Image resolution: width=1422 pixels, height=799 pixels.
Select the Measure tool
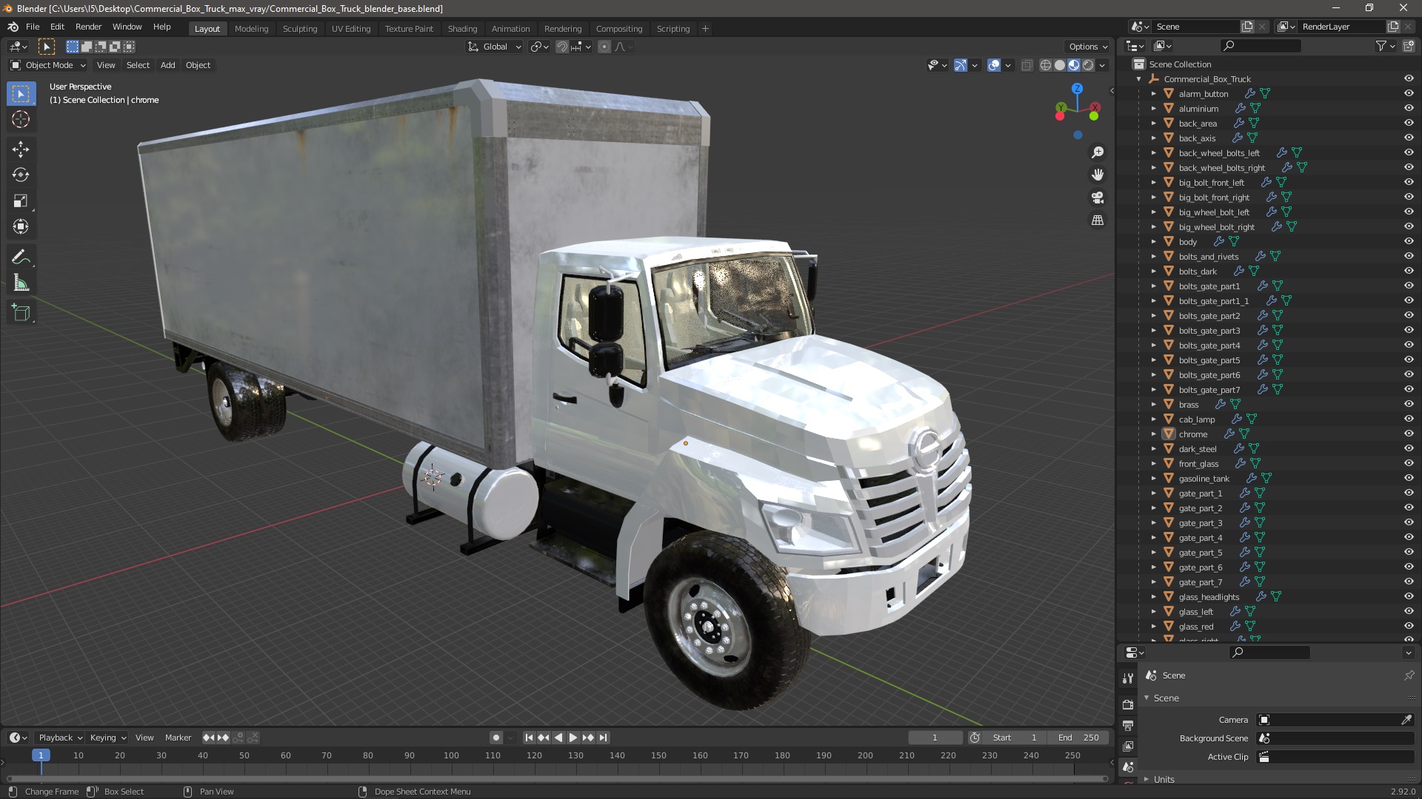21,283
